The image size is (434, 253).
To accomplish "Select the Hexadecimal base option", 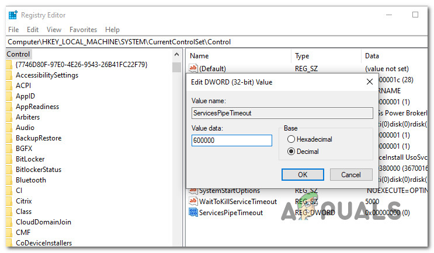I will 310,139.
